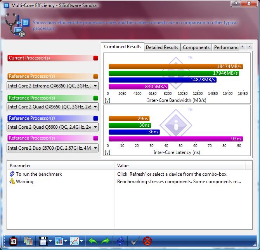Click the orange 18474MB/s bandwidth bar
Viewport: 260px width, 250px height.
tap(176, 66)
